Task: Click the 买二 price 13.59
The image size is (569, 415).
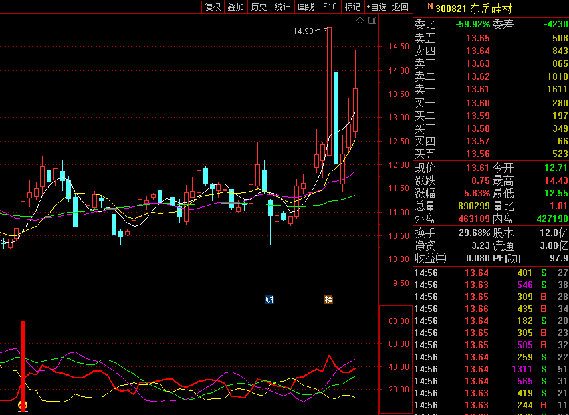Action: pyautogui.click(x=478, y=116)
